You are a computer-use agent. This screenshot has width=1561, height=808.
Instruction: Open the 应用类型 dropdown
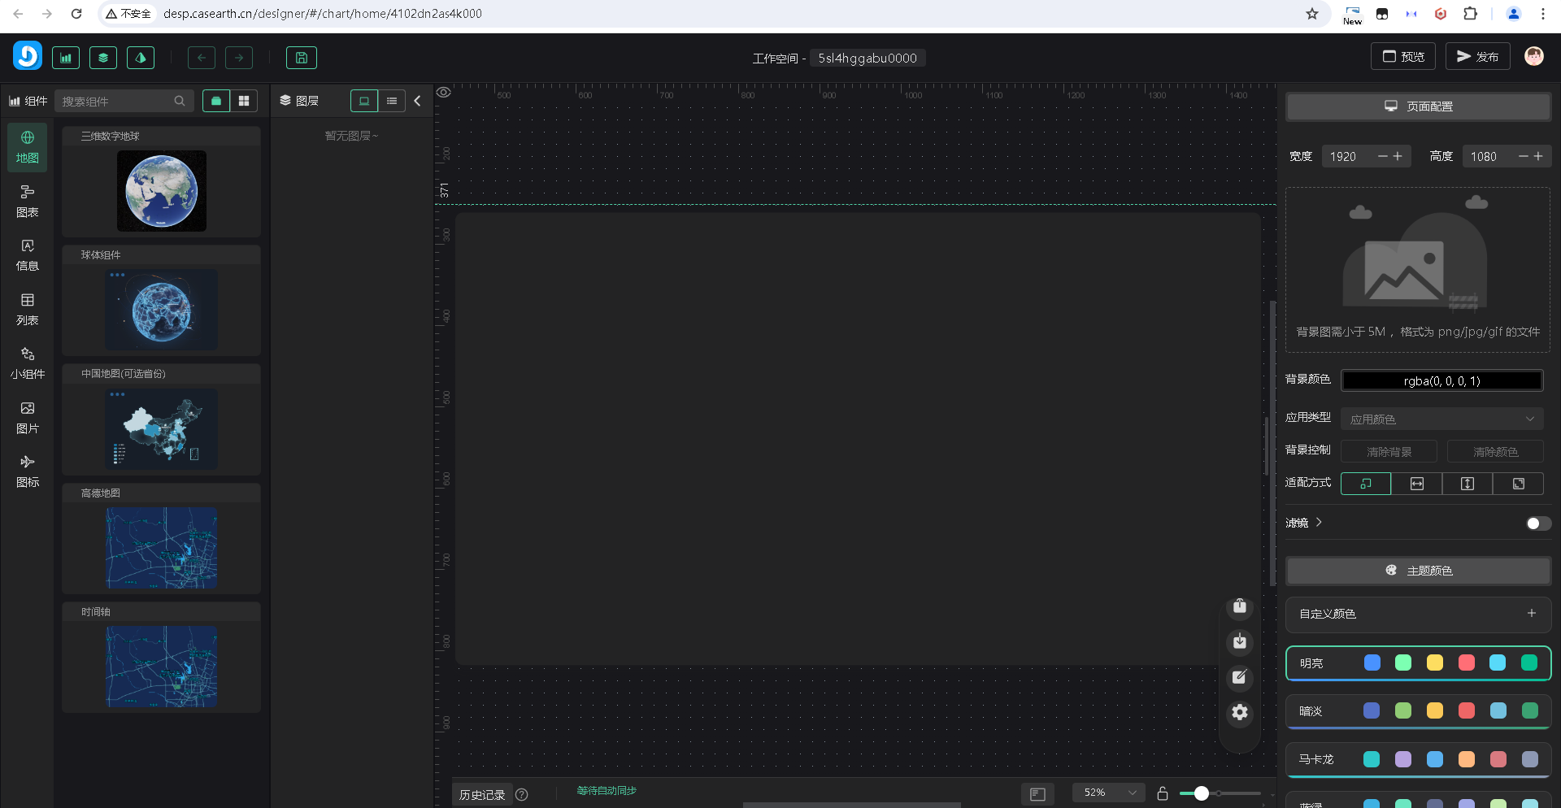[x=1441, y=419]
